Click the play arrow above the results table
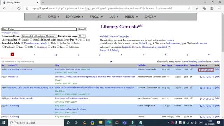224x126 pixels. click(111, 62)
